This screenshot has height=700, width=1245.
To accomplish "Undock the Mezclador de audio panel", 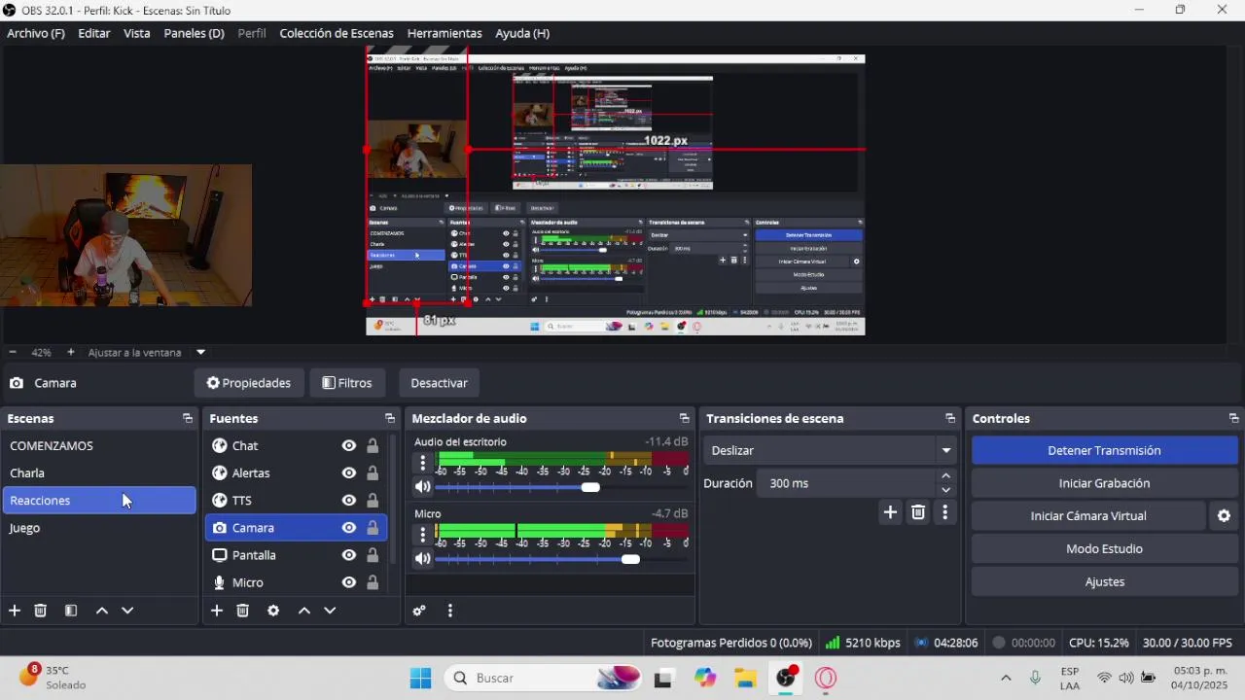I will (x=685, y=419).
